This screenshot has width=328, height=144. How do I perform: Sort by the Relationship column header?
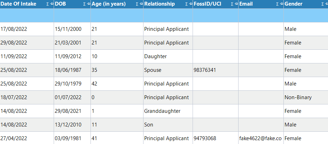point(159,4)
